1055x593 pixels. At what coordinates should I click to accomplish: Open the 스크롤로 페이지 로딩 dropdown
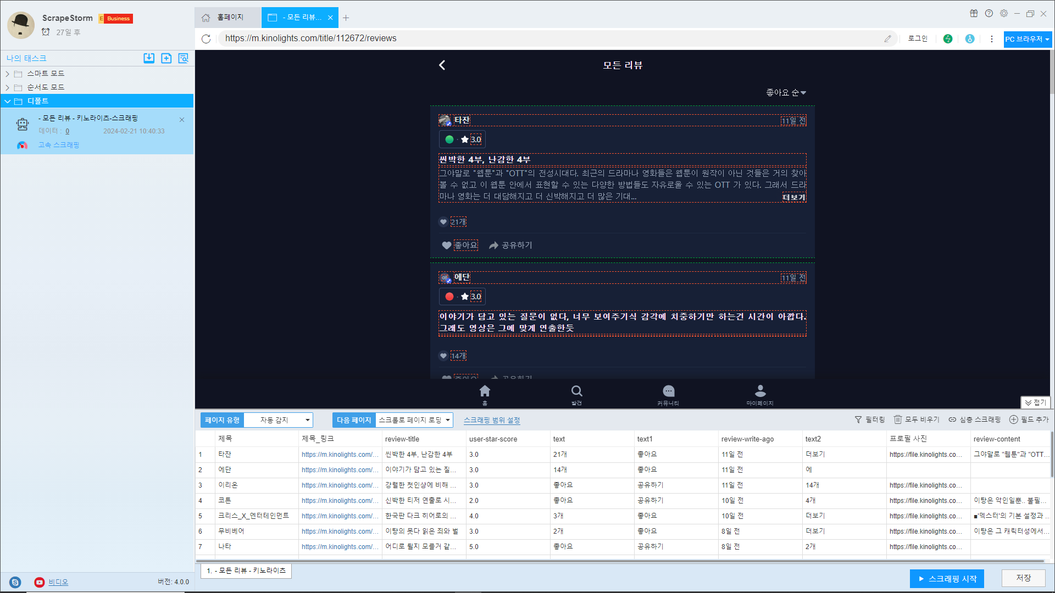414,420
